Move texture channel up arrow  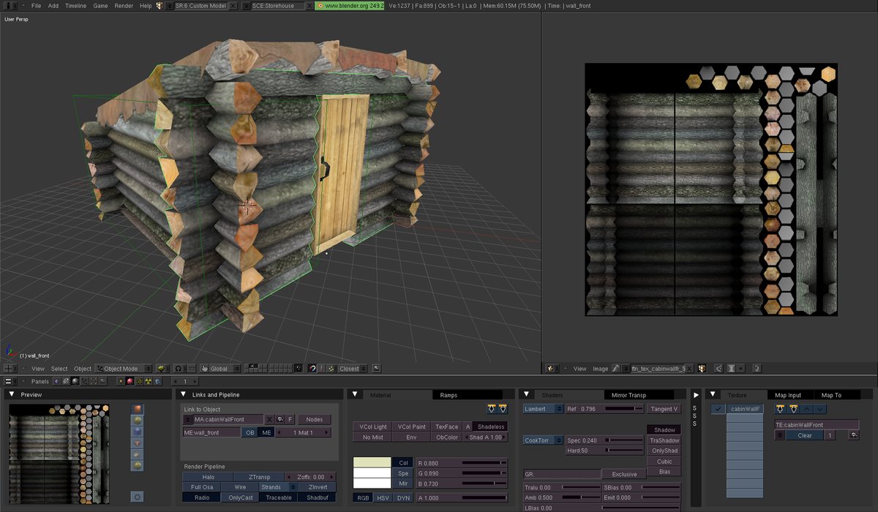pyautogui.click(x=807, y=409)
